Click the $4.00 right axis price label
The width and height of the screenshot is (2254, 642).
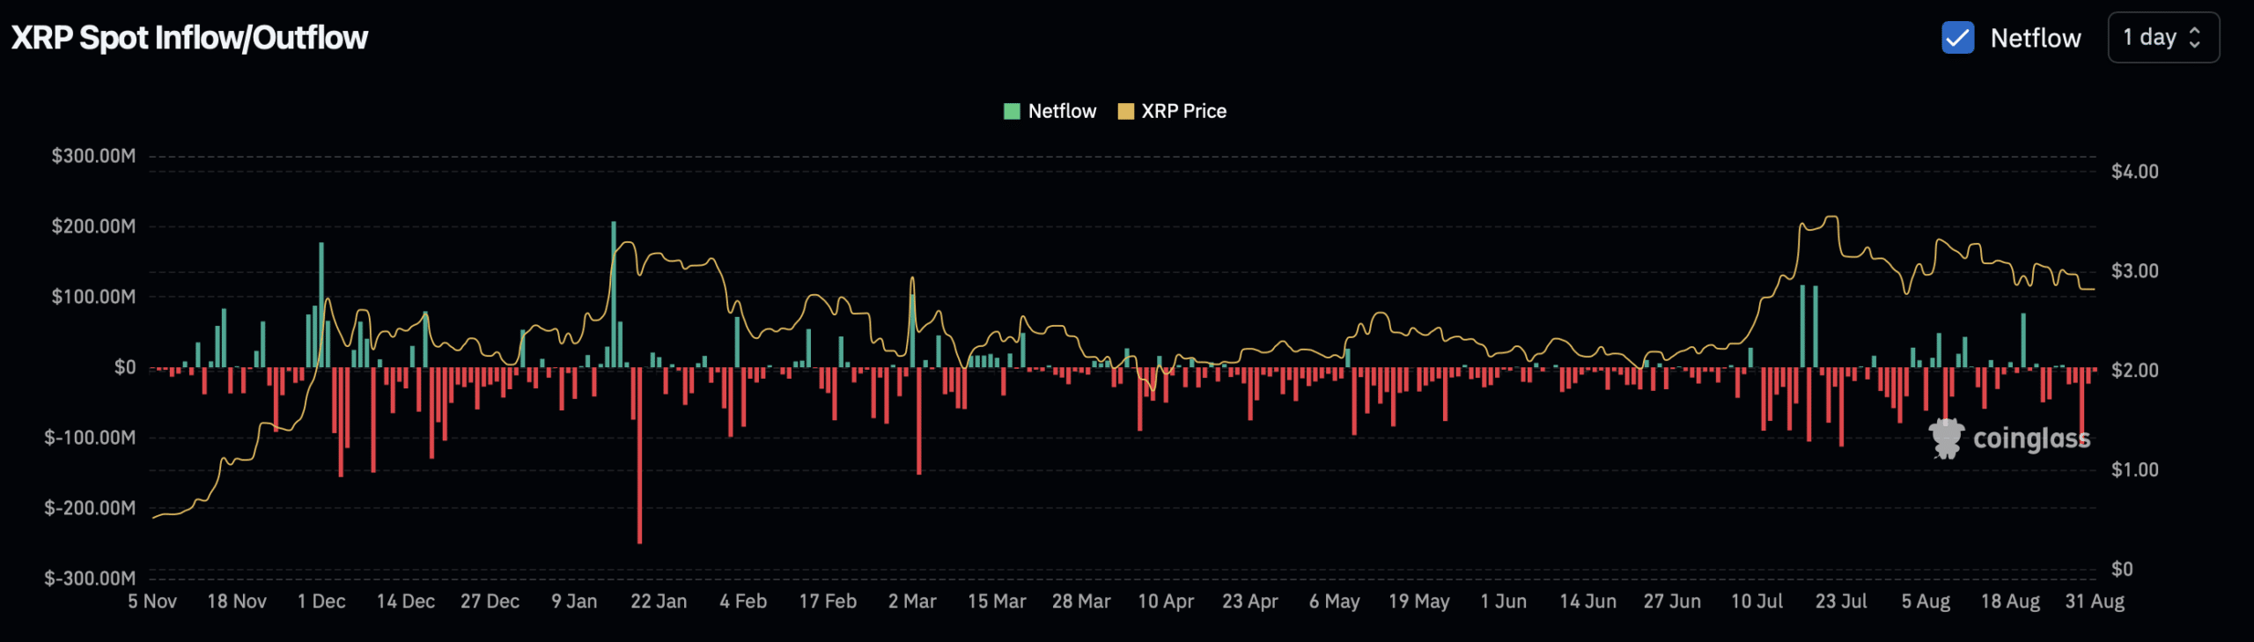click(x=2134, y=172)
